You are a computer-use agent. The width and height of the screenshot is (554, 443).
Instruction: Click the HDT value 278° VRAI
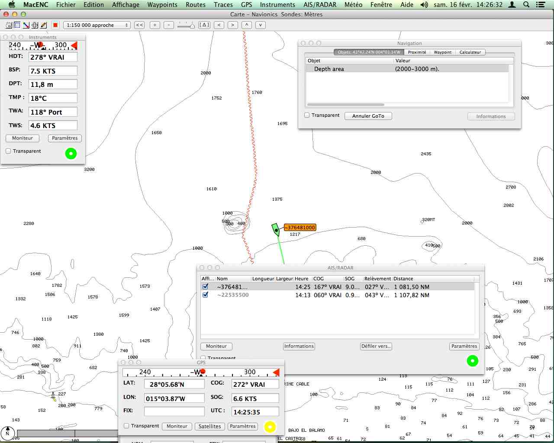[x=53, y=57]
